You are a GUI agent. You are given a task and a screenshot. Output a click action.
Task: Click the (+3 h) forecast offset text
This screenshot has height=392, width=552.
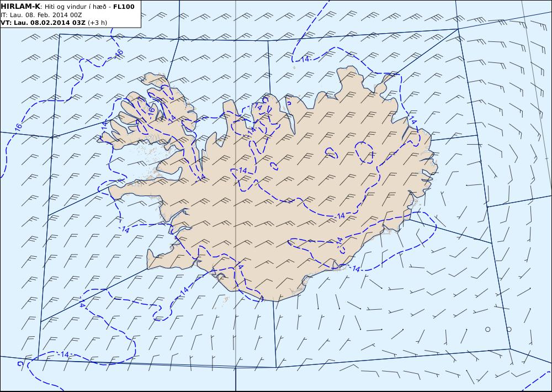pos(97,23)
